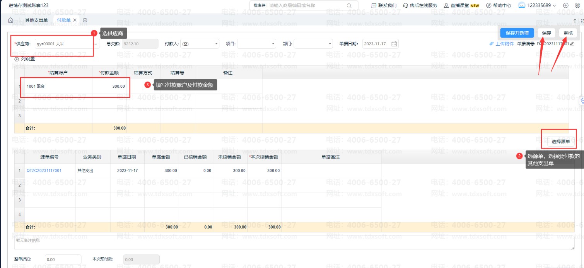This screenshot has width=584, height=268.
Task: Click the power logout icon
Action: [577, 5]
